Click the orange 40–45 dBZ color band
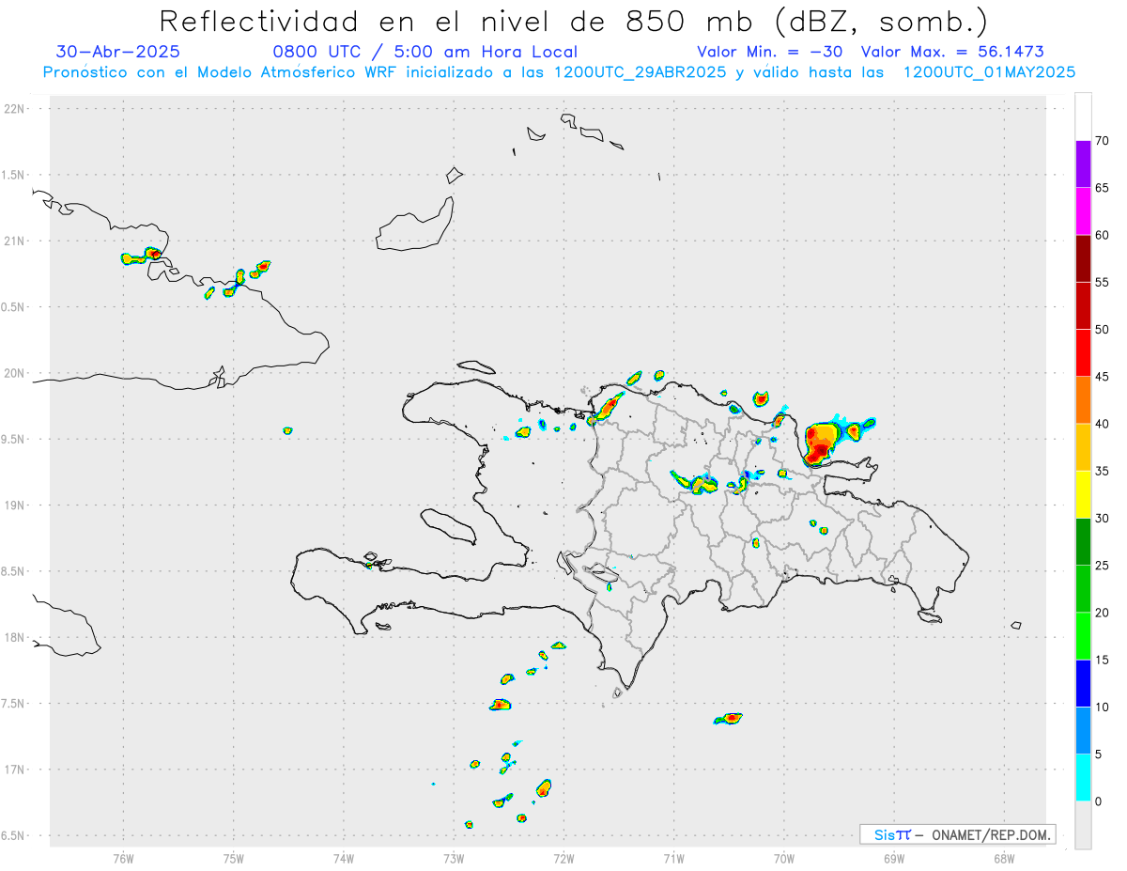Screen dimensions: 1127x871 1083,400
